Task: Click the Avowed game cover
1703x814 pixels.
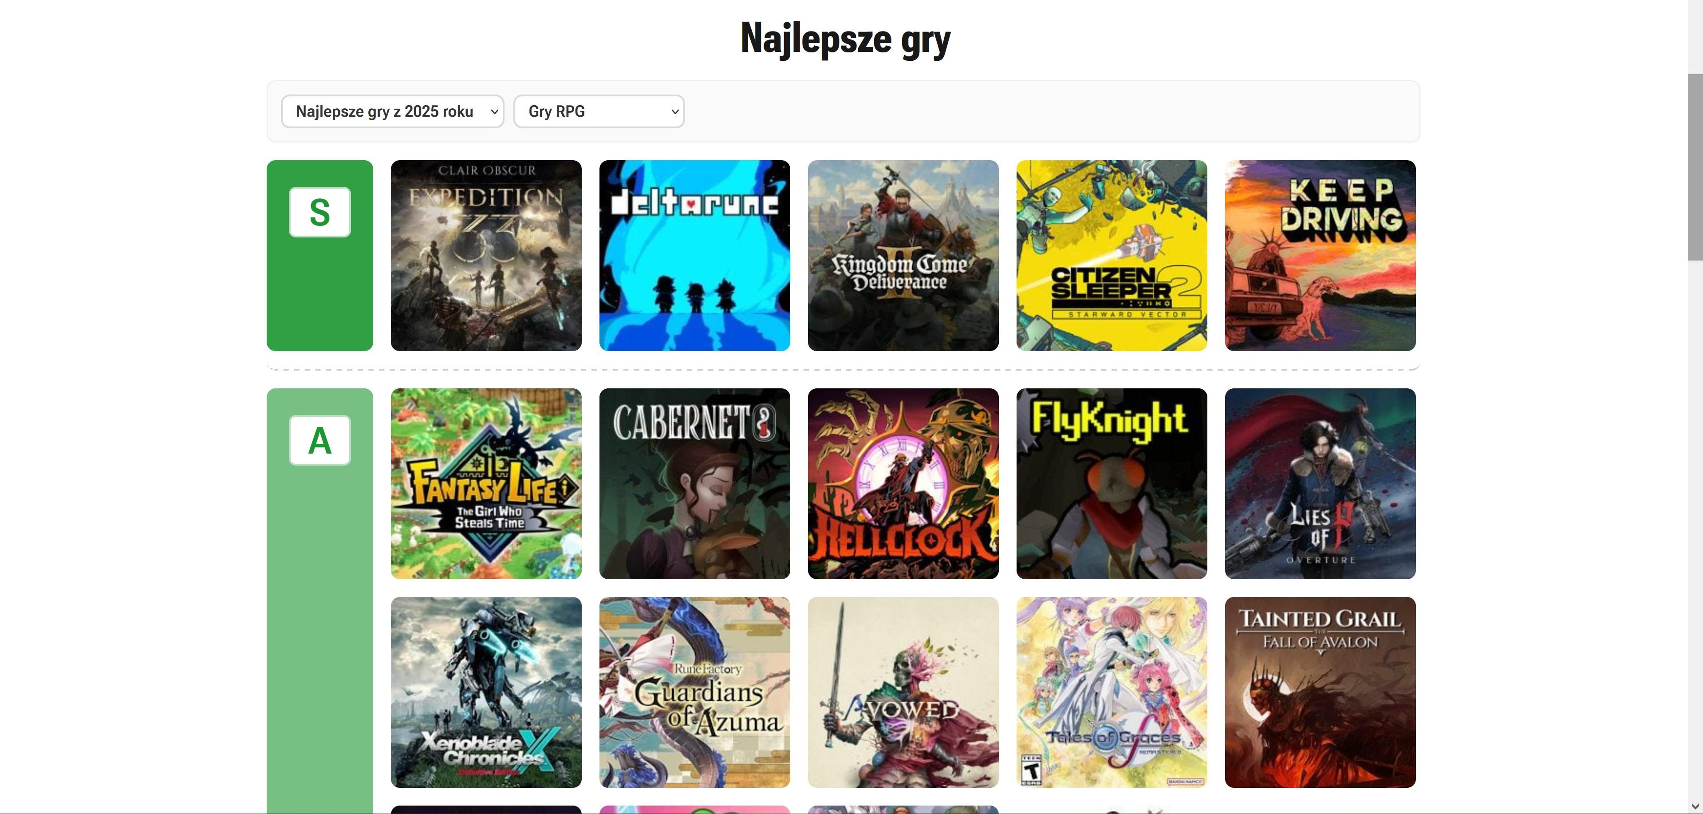Action: click(x=903, y=692)
